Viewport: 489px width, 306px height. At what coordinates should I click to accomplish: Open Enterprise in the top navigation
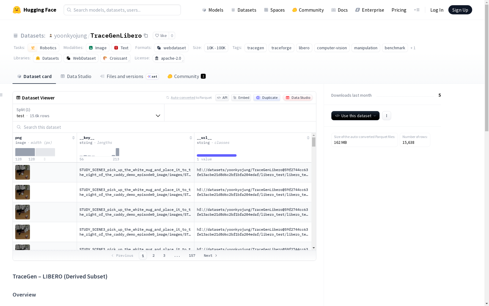point(370,10)
